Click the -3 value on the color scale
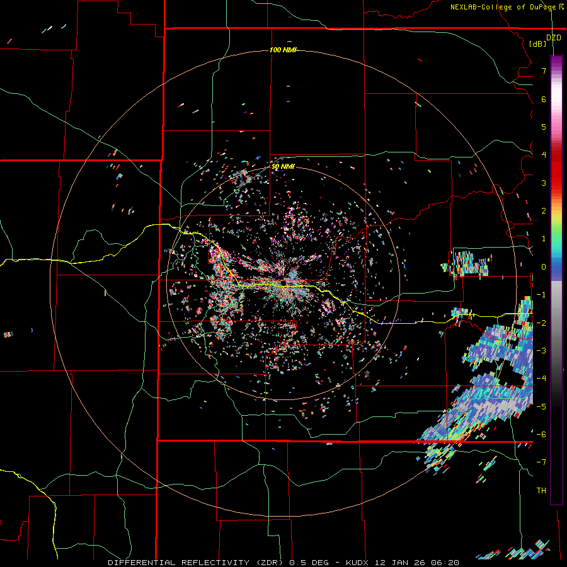This screenshot has width=567, height=567. [x=541, y=351]
